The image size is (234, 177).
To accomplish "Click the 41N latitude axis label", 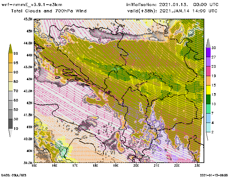I will point(29,127).
